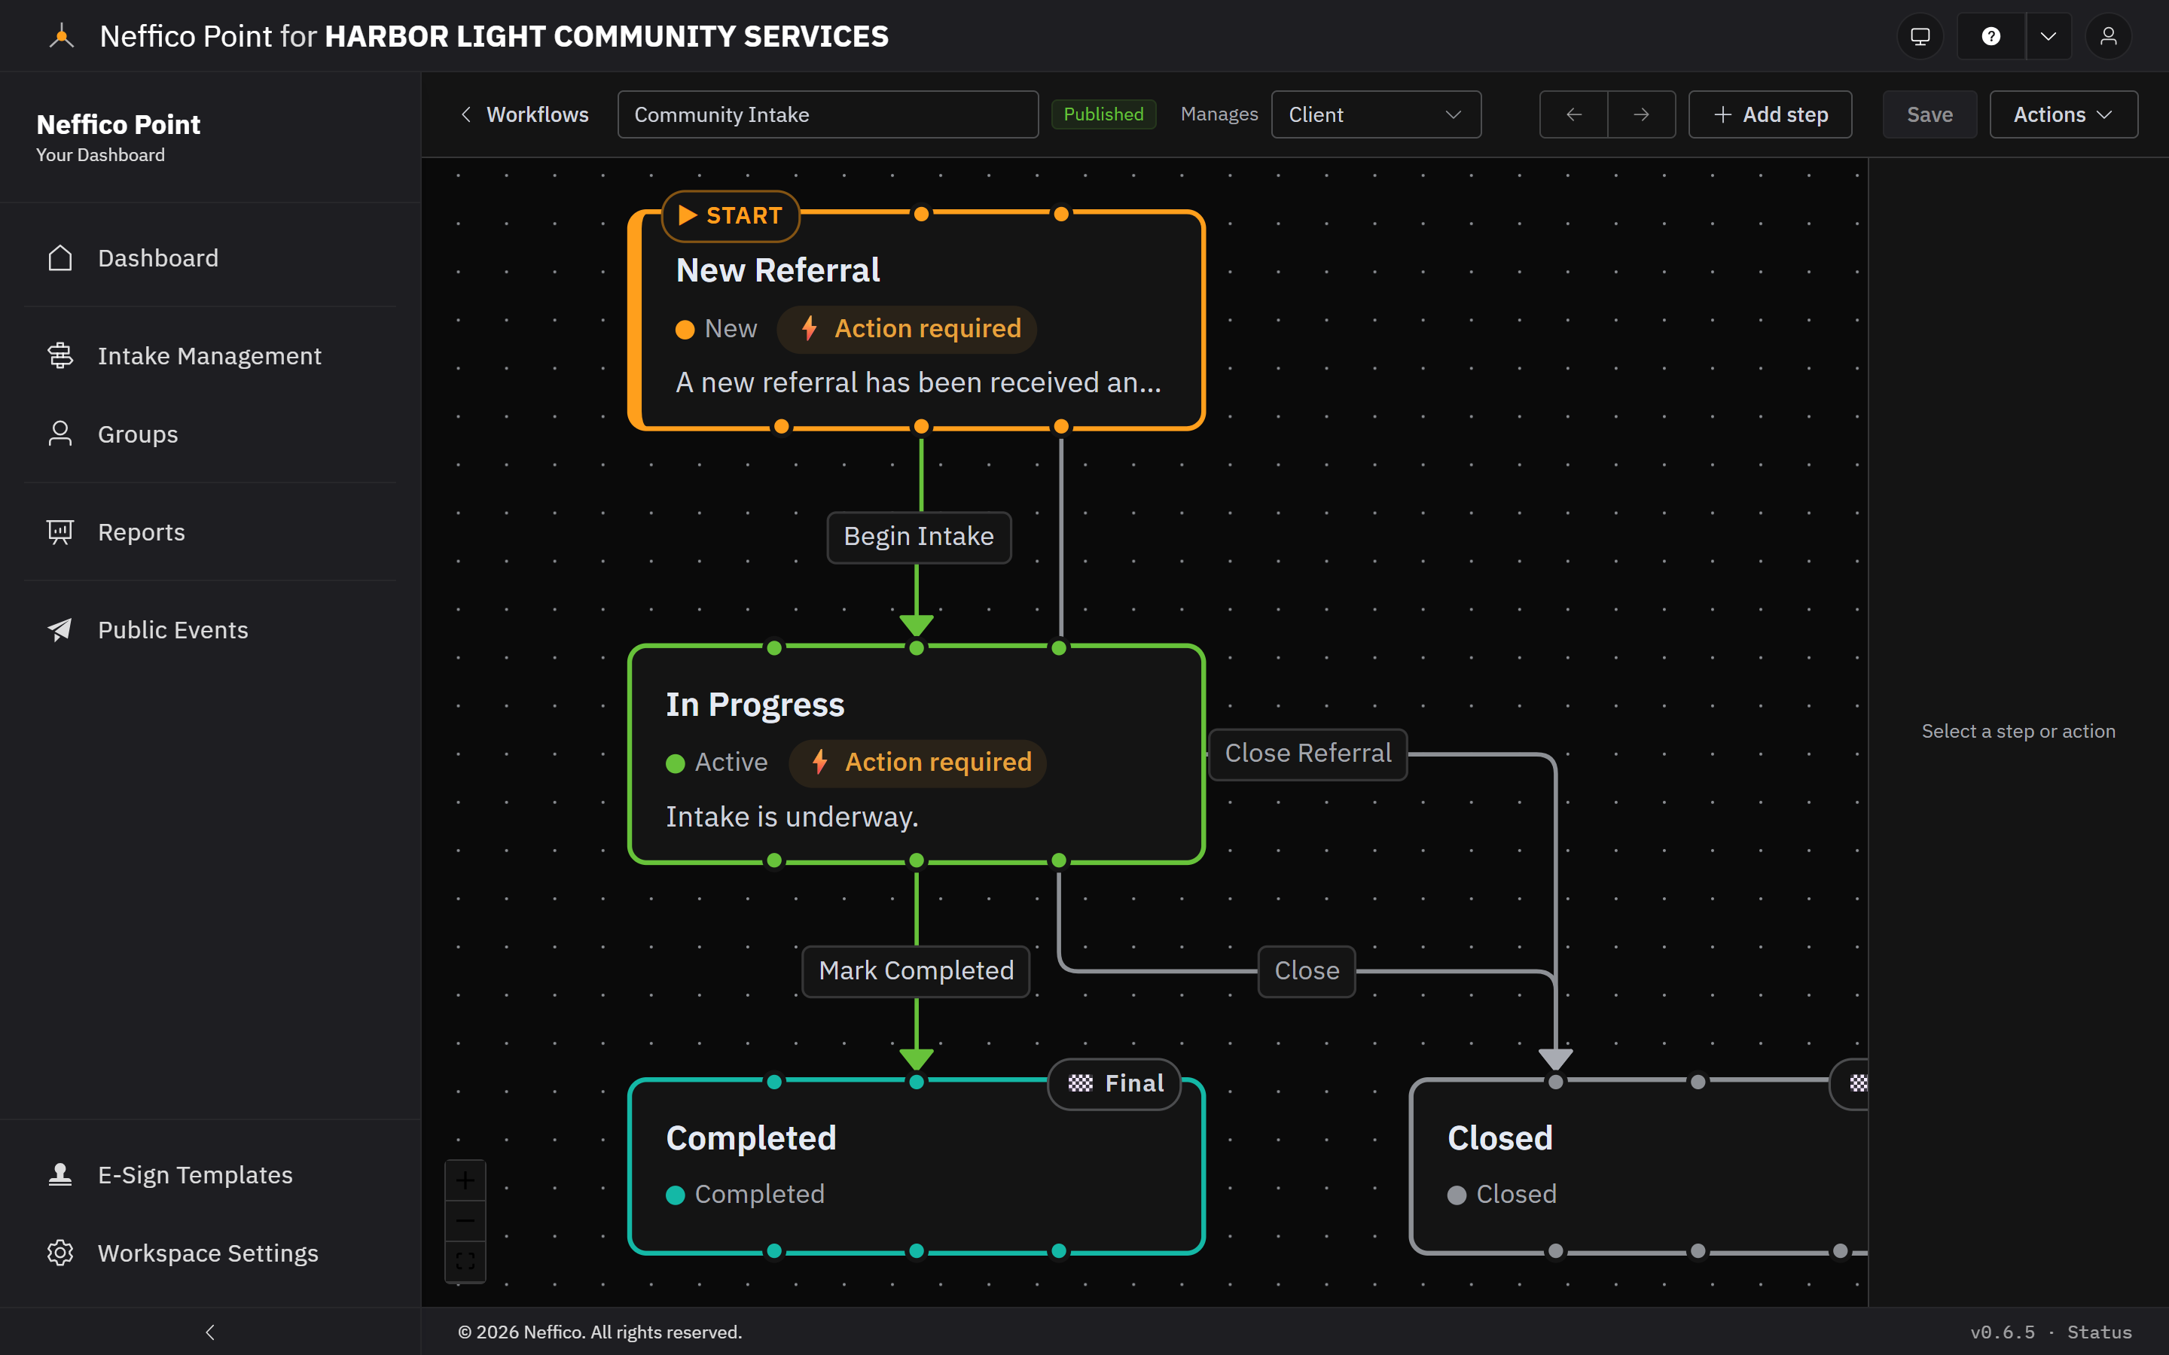The height and width of the screenshot is (1355, 2169).
Task: Fit canvas view with fullscreen icon
Action: tap(465, 1261)
